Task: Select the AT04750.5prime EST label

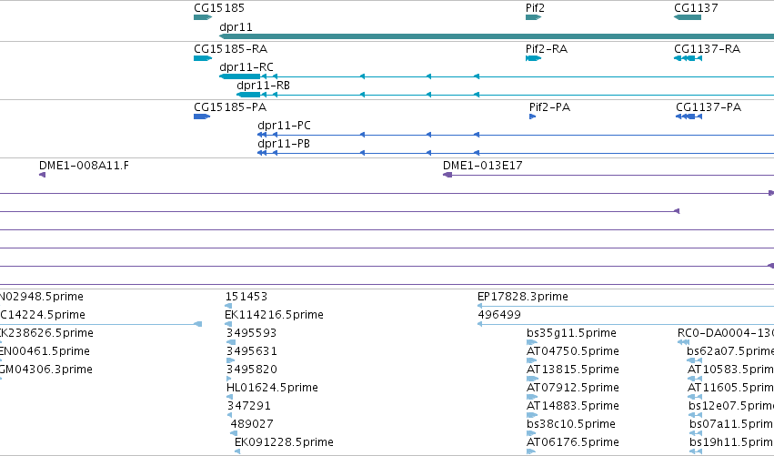Action: (x=573, y=351)
